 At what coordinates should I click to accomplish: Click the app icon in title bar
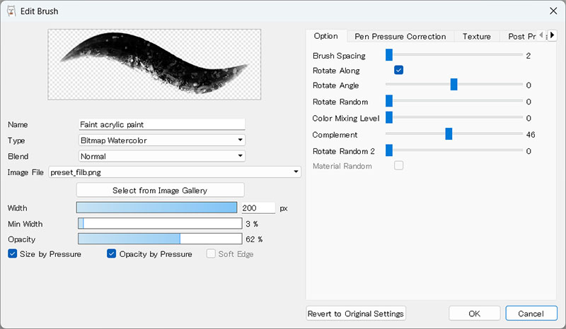click(11, 11)
